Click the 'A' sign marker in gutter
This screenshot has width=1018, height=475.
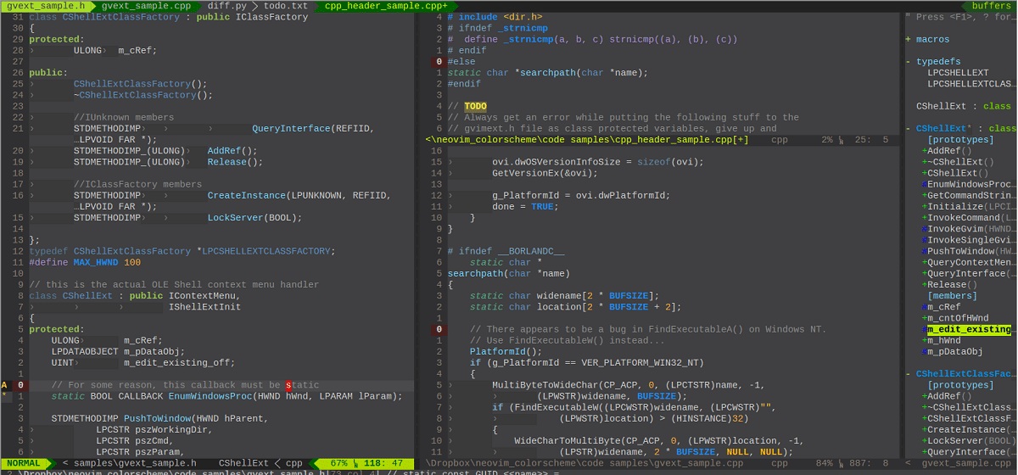click(x=4, y=385)
